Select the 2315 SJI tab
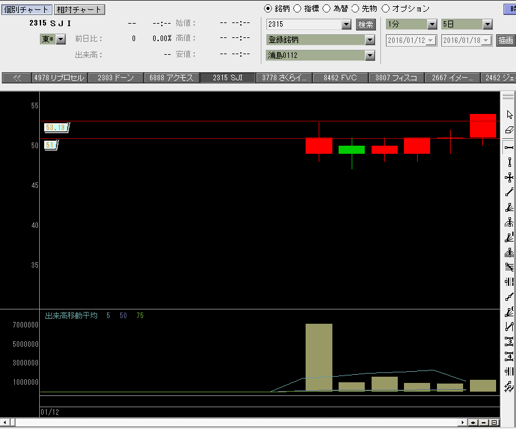Image resolution: width=516 pixels, height=429 pixels. point(227,78)
